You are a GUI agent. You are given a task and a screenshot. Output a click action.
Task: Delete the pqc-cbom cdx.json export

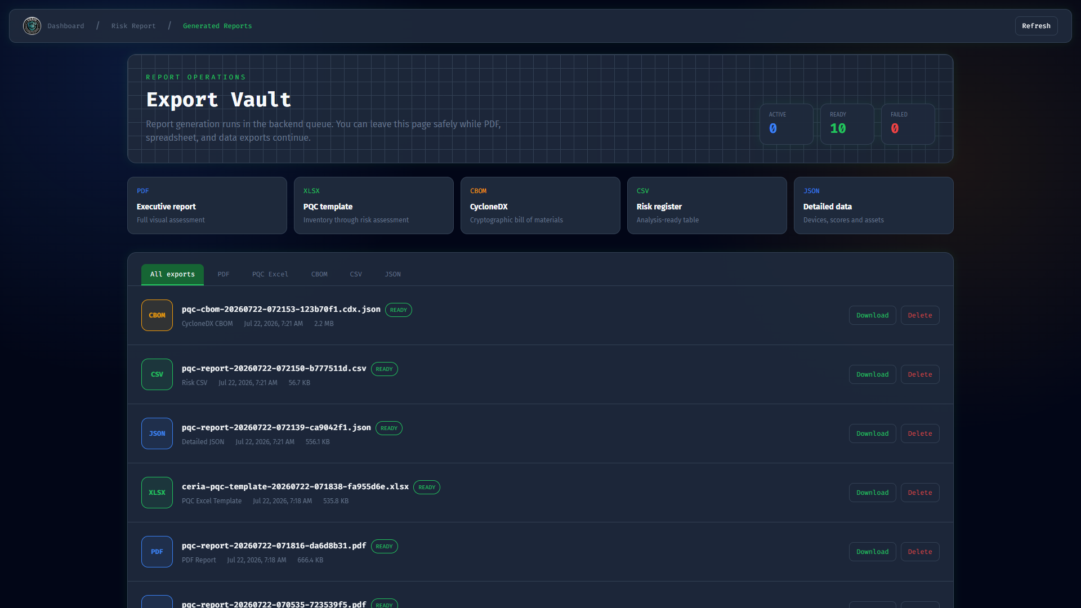(x=920, y=315)
